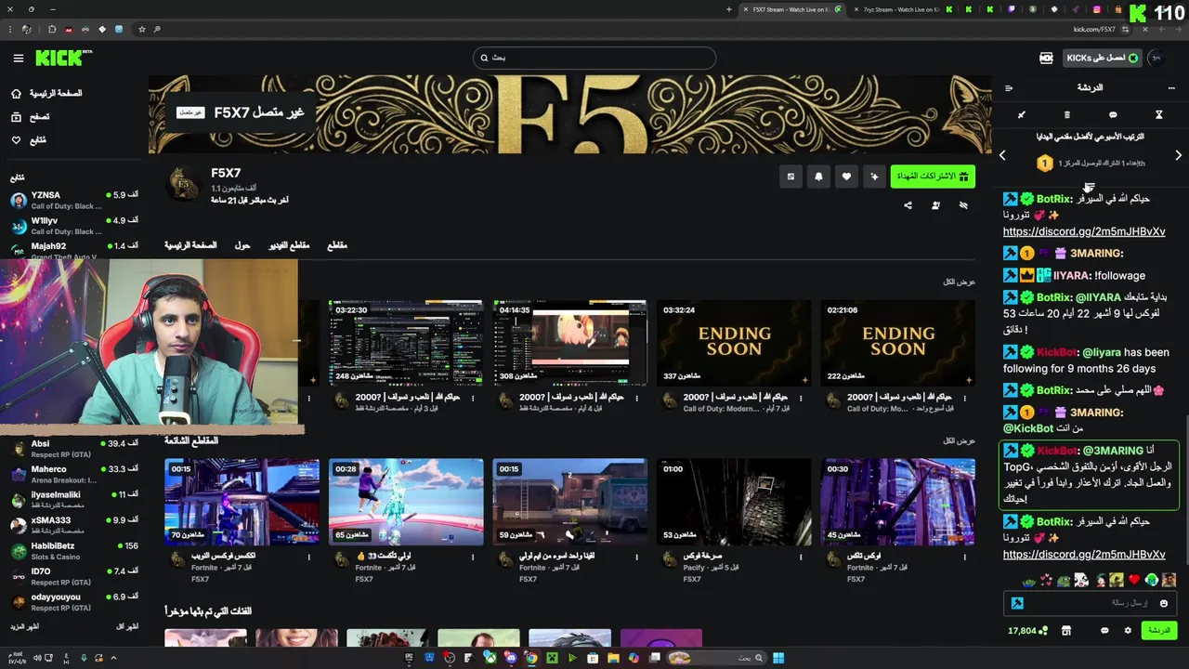The height and width of the screenshot is (669, 1189).
Task: Open the Videos tab on F5X7 channel
Action: coord(289,245)
